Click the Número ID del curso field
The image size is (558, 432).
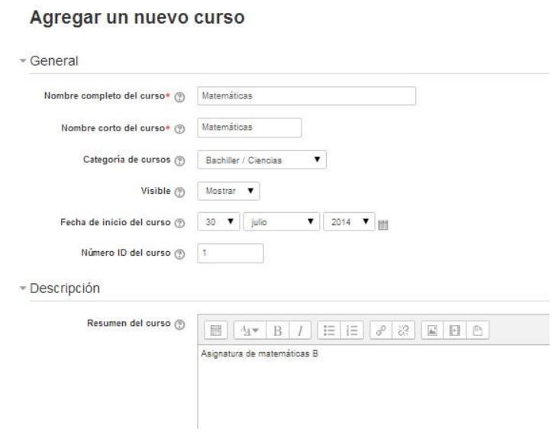(x=231, y=253)
